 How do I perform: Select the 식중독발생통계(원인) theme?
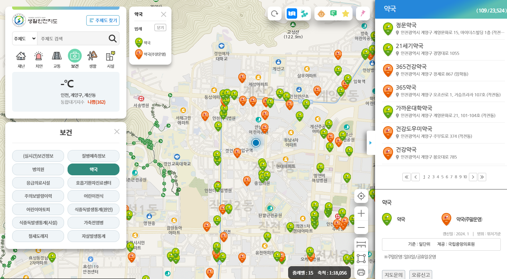point(94,209)
